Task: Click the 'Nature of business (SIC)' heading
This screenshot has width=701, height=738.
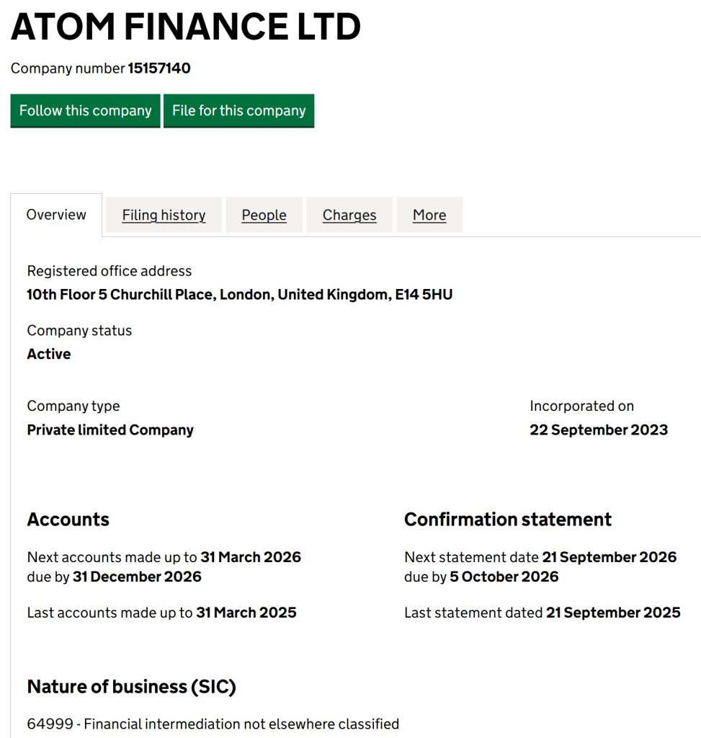Action: pyautogui.click(x=131, y=686)
